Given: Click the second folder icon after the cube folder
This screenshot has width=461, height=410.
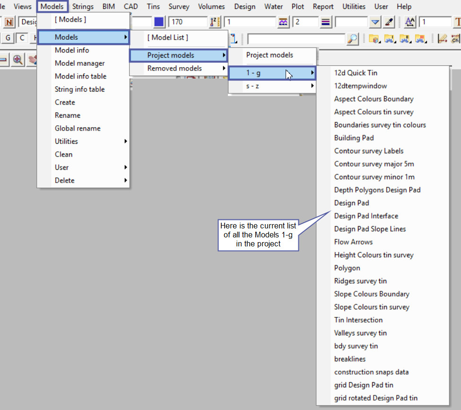Looking at the screenshot, I should (390, 38).
